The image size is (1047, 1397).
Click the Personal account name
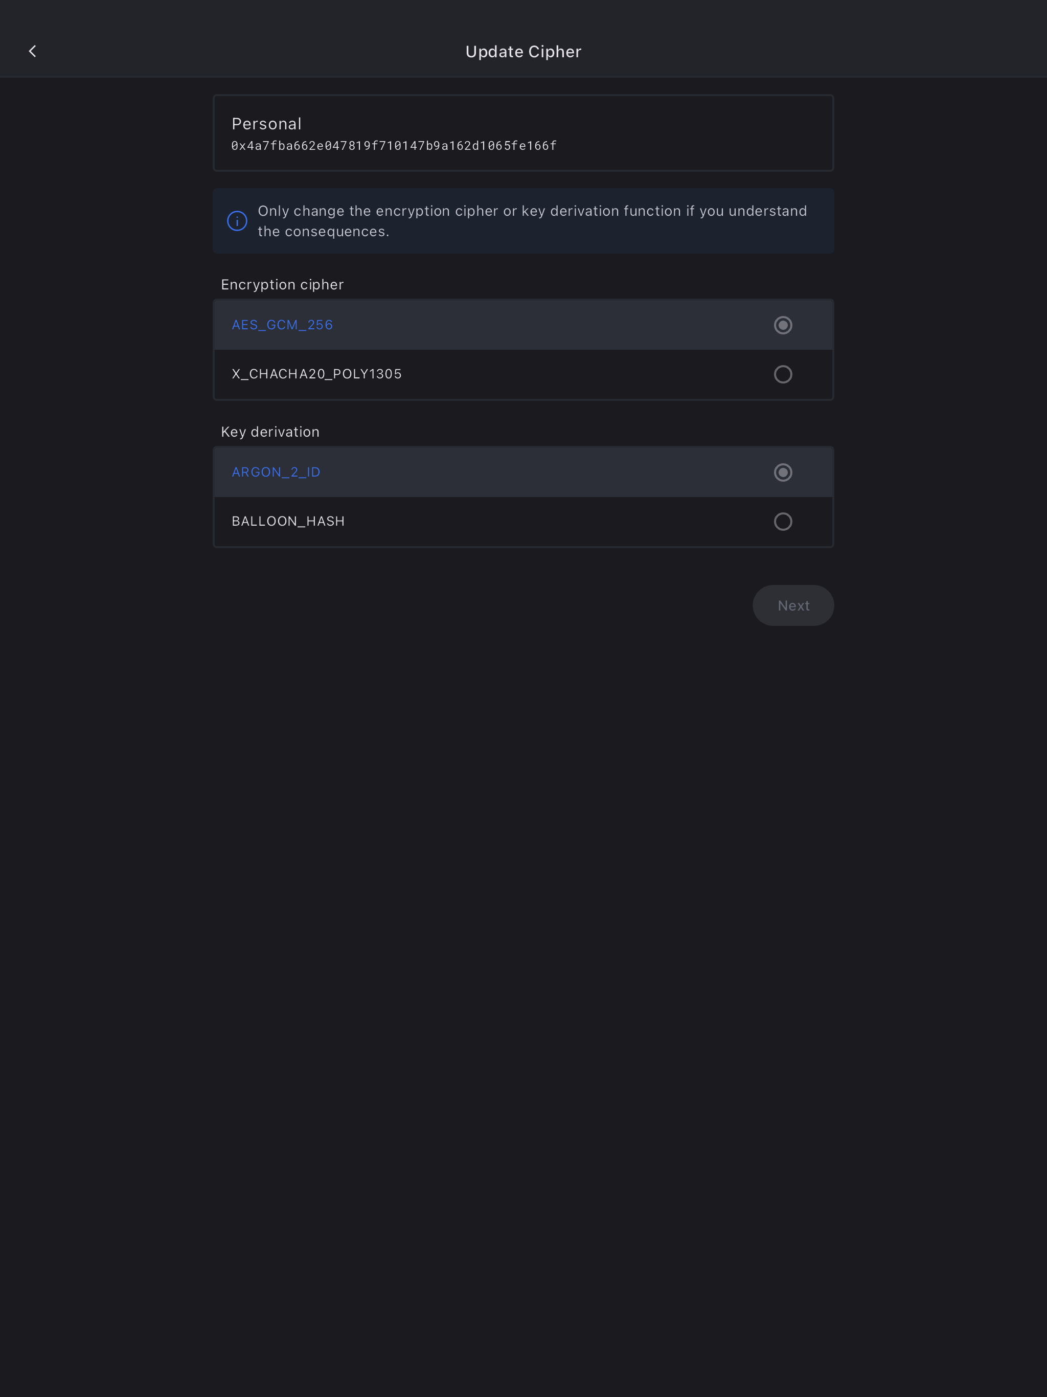(x=266, y=124)
